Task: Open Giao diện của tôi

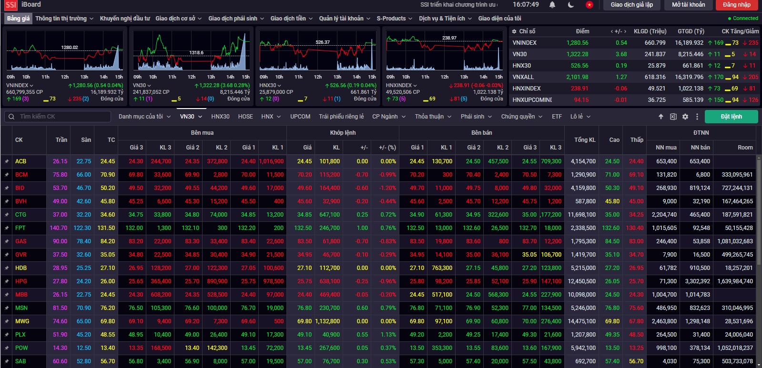Action: pyautogui.click(x=499, y=19)
